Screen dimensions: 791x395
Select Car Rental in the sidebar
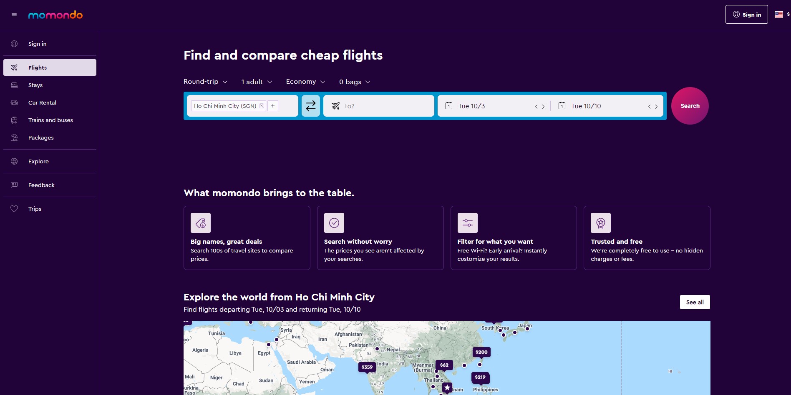point(50,102)
